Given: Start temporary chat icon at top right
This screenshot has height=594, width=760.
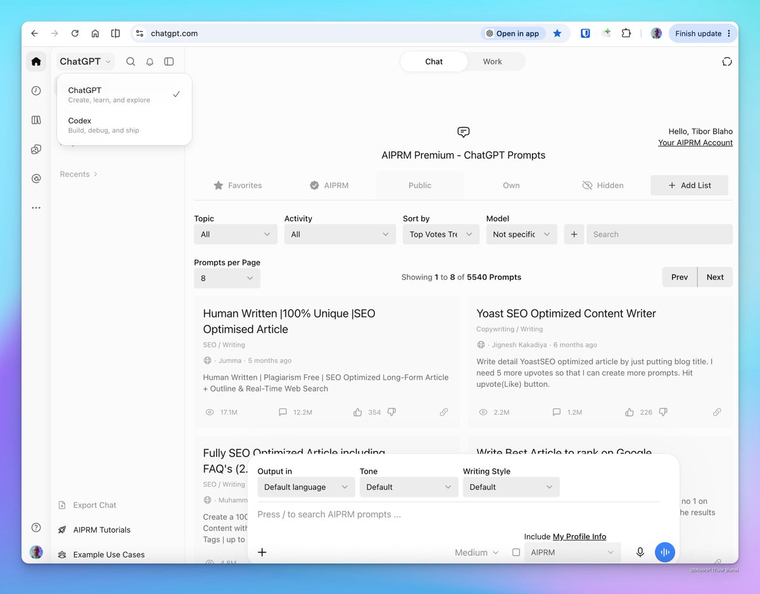Looking at the screenshot, I should (x=727, y=61).
